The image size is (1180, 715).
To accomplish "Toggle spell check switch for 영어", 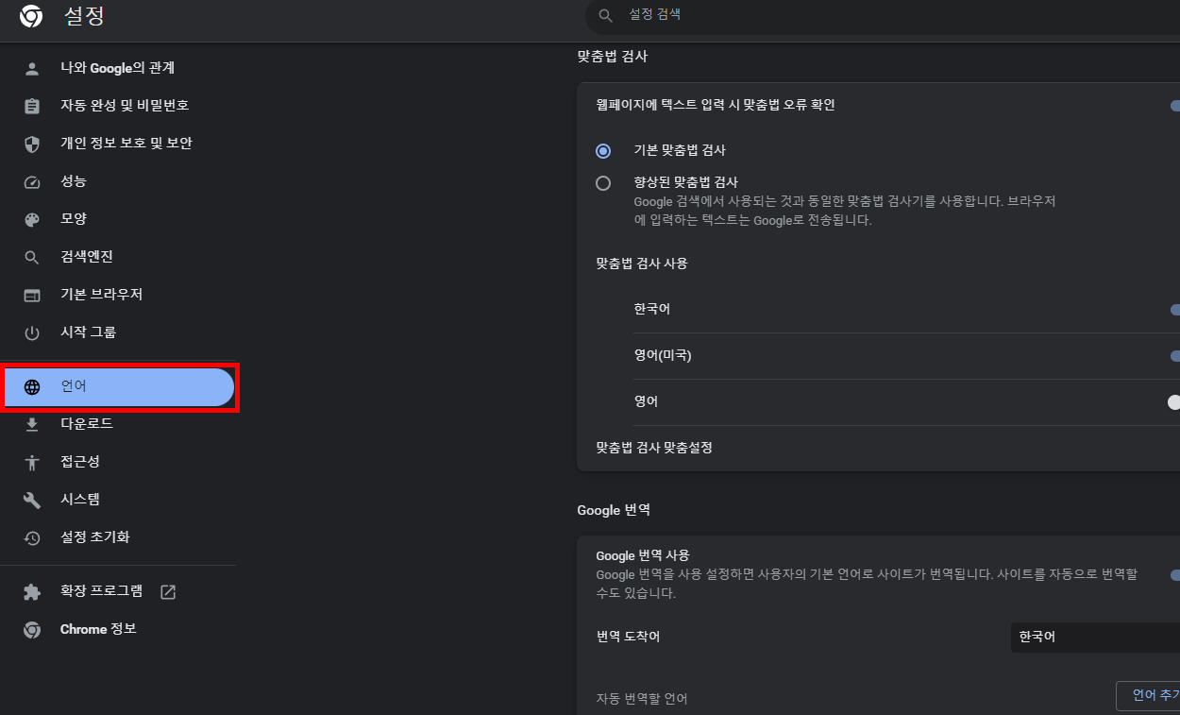I will tap(1173, 402).
